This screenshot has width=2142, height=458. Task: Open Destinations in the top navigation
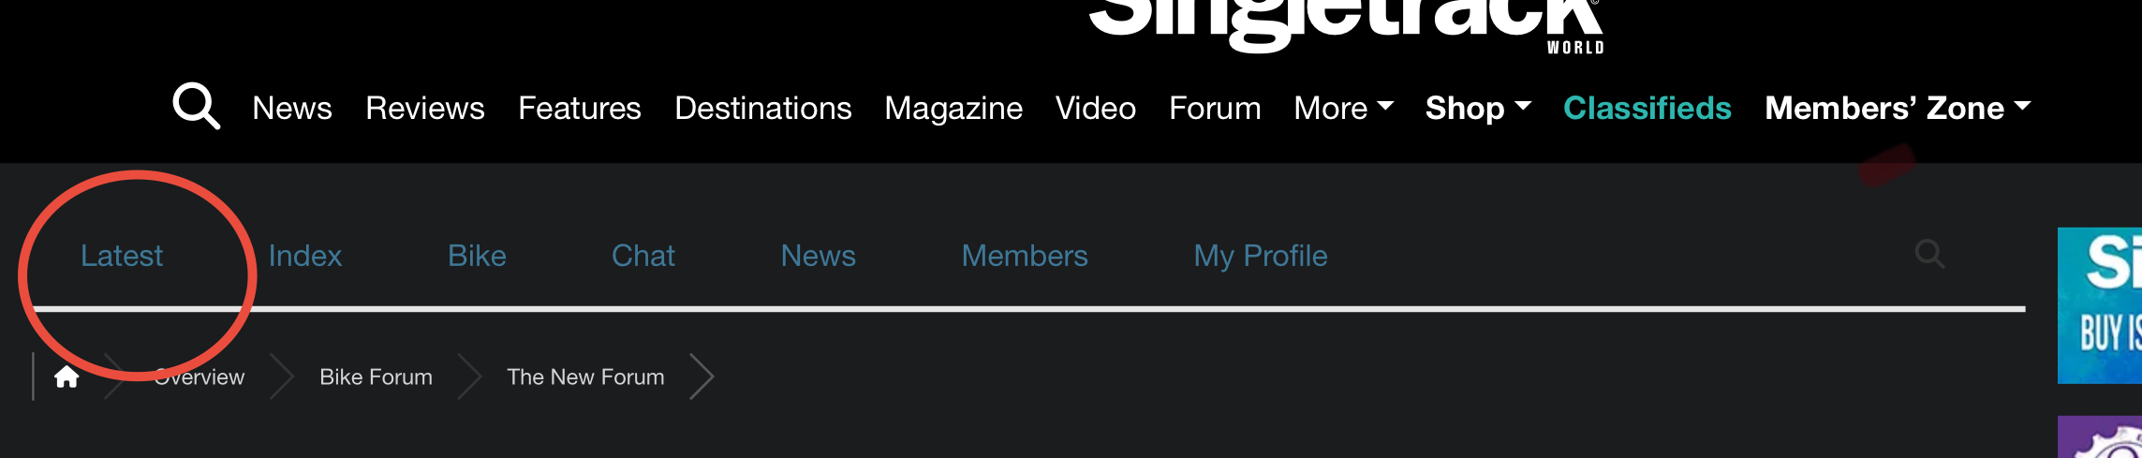[x=763, y=108]
